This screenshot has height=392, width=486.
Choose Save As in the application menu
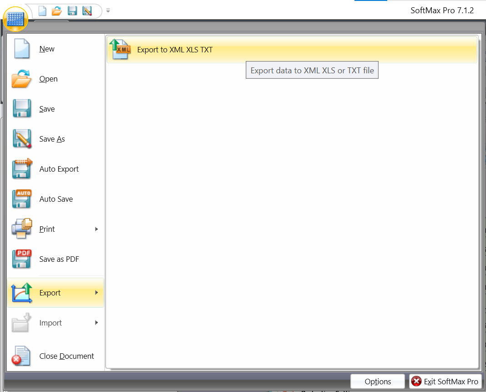pyautogui.click(x=56, y=139)
